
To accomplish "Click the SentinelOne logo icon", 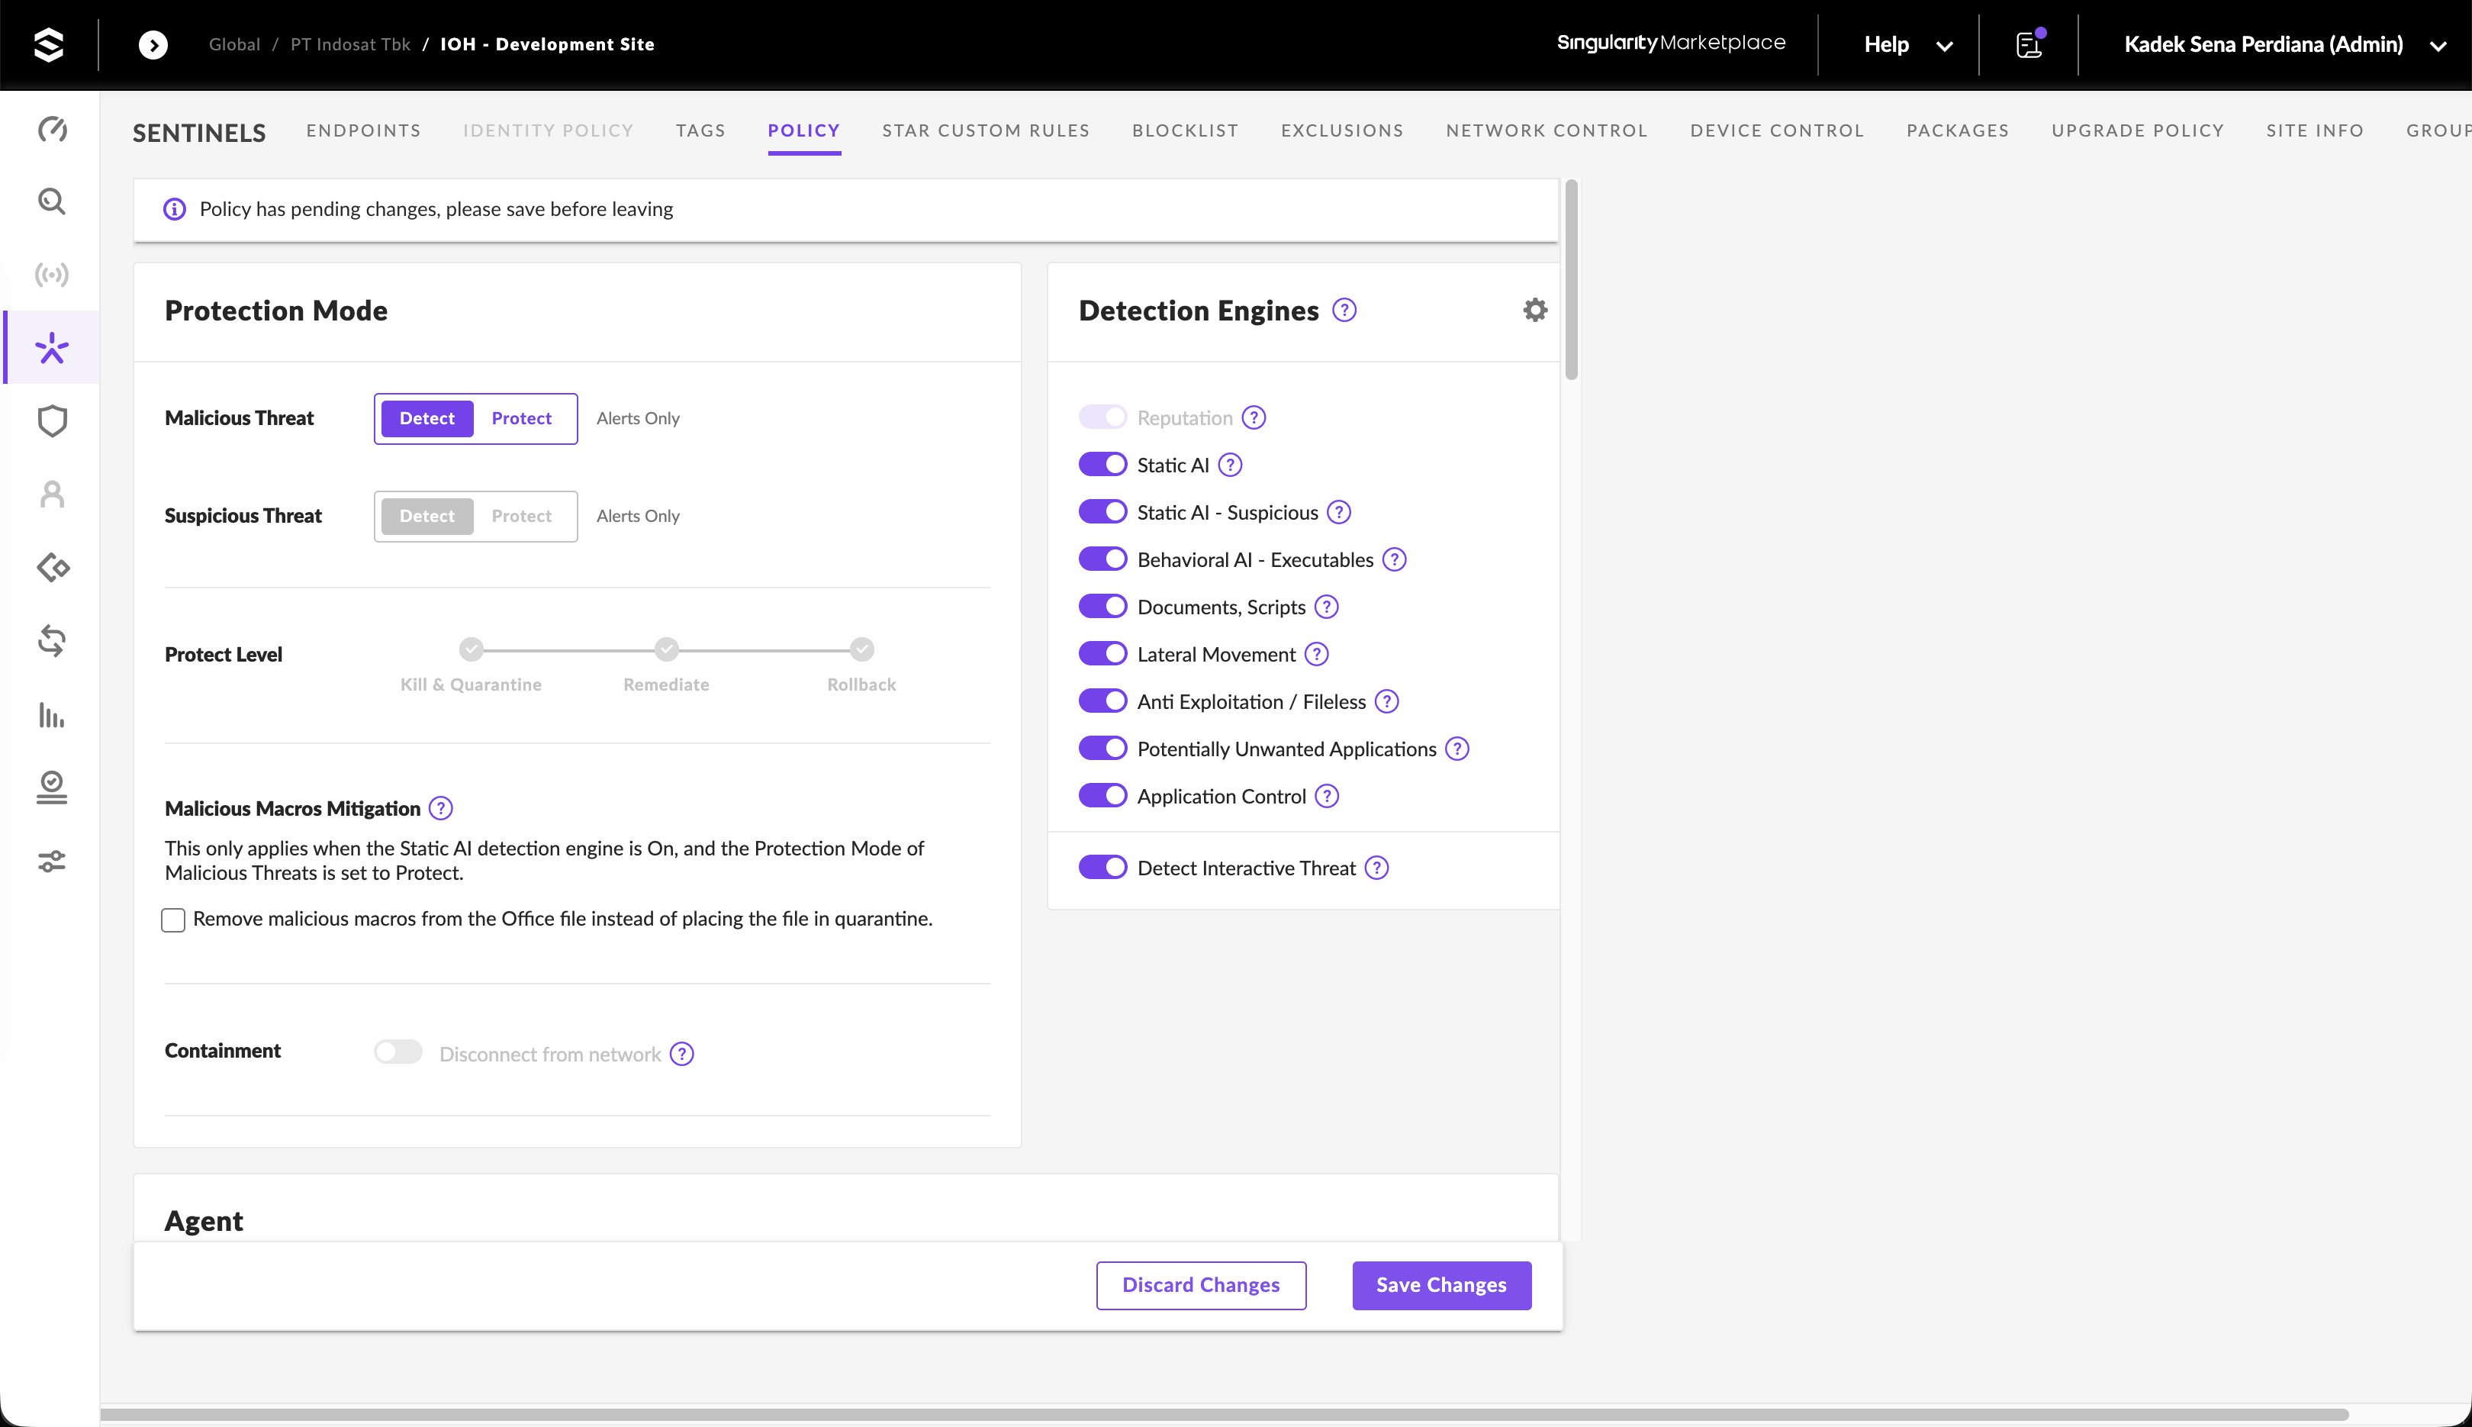I will [49, 45].
